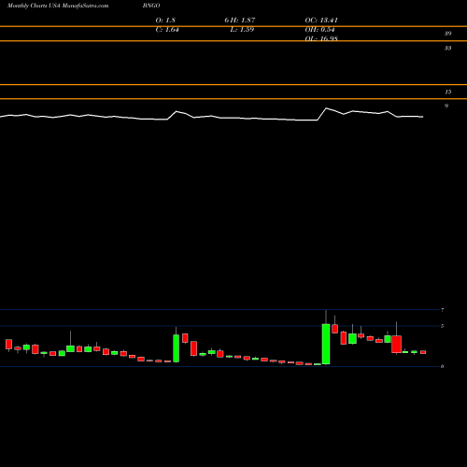This screenshot has width=467, height=467.
Task: Click the upper axis label 39
Action: pos(447,34)
